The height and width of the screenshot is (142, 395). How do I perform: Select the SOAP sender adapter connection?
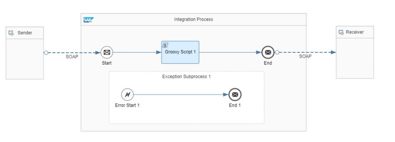click(x=73, y=52)
